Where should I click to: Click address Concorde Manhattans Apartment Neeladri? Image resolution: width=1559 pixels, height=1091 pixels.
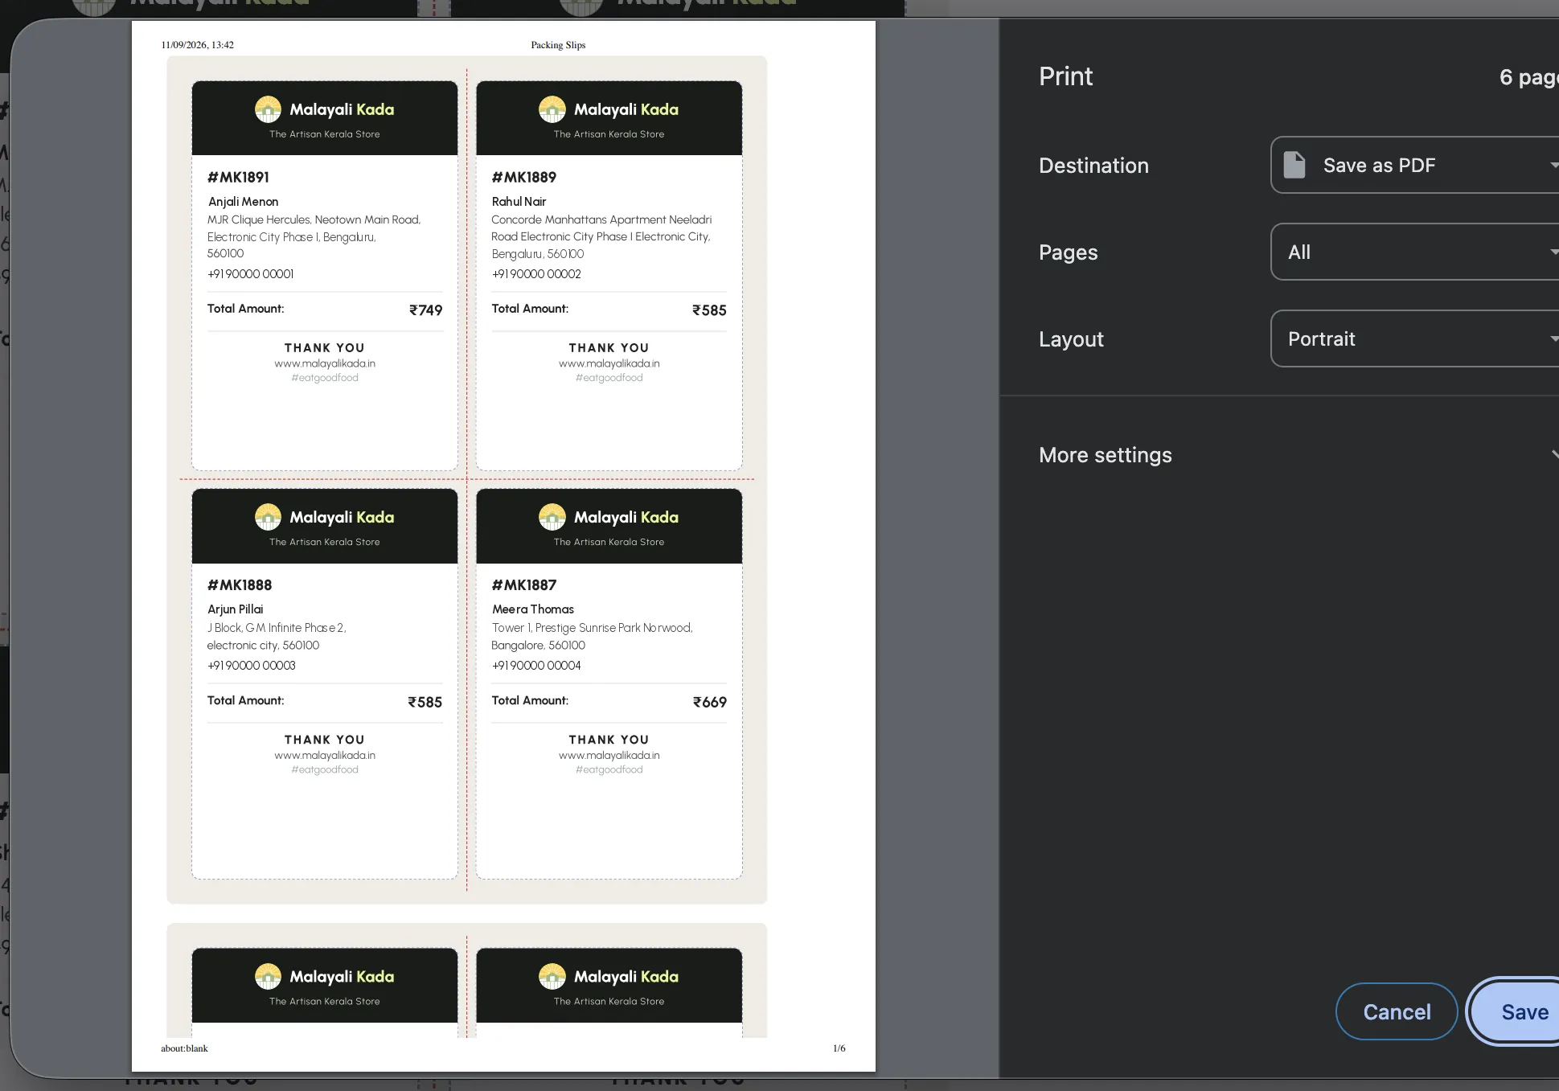point(601,219)
